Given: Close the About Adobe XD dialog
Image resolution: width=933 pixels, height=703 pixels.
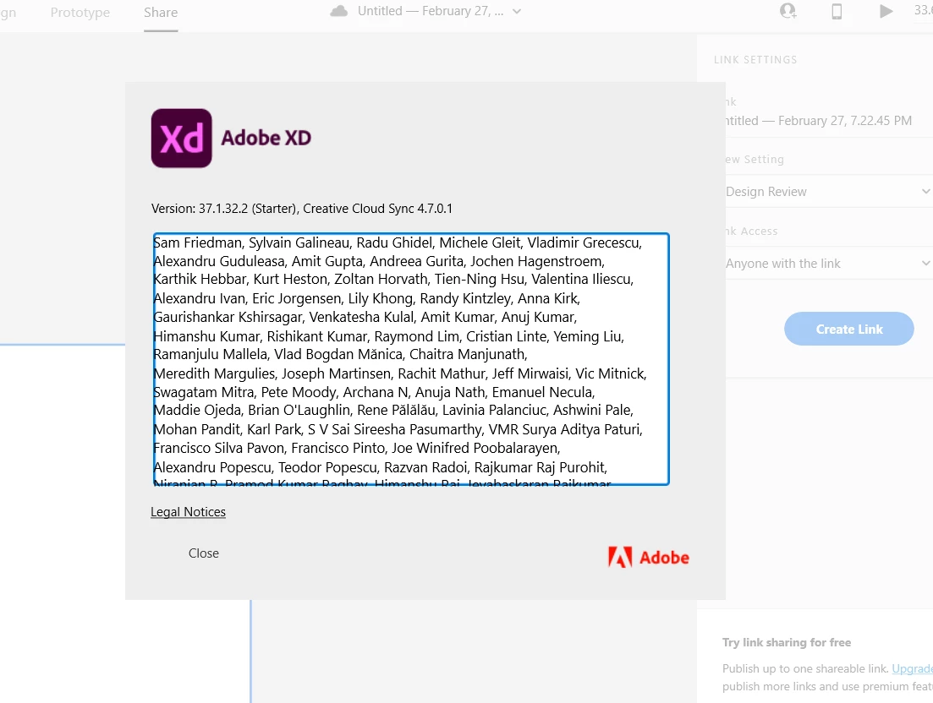Looking at the screenshot, I should click(204, 553).
